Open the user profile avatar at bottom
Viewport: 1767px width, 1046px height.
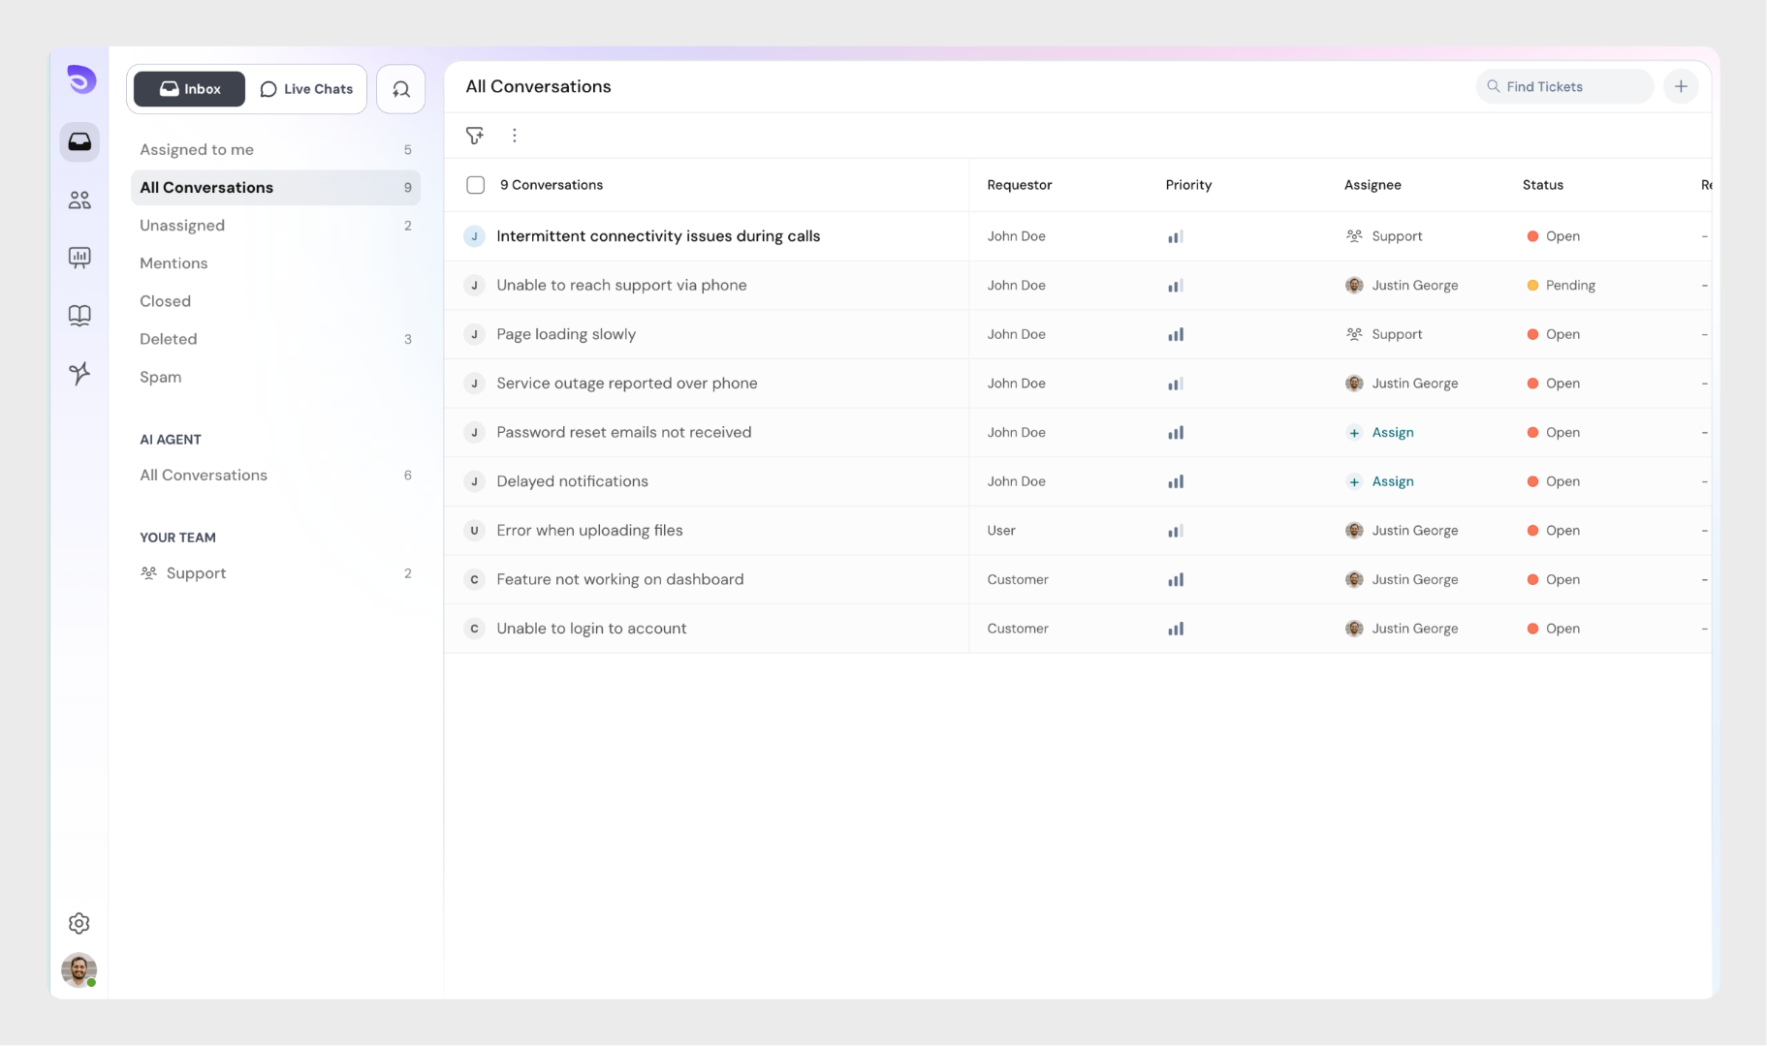pyautogui.click(x=79, y=969)
